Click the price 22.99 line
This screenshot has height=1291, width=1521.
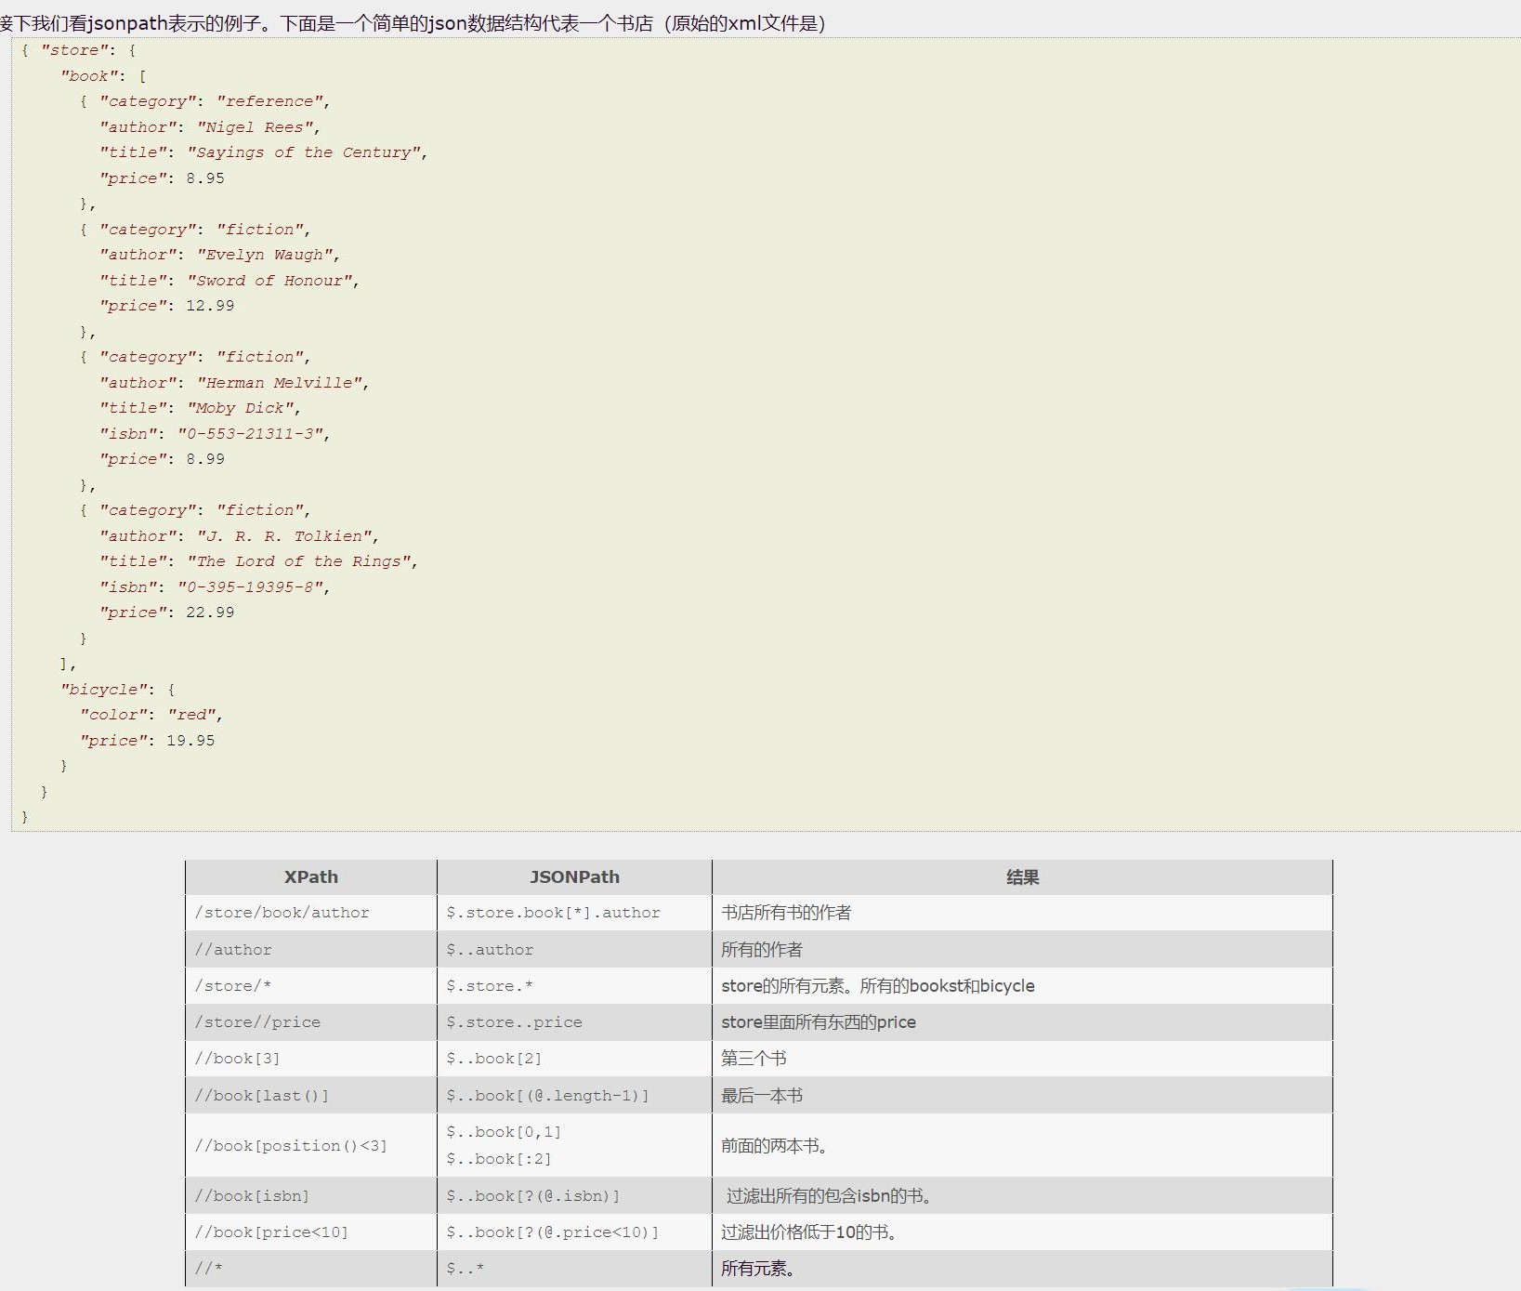[167, 613]
